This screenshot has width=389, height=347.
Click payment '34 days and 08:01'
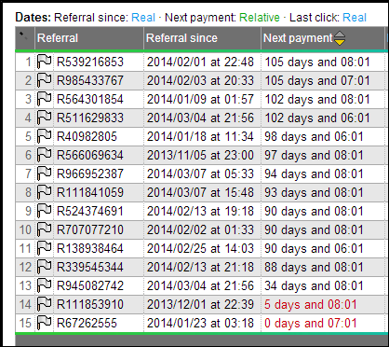314,285
